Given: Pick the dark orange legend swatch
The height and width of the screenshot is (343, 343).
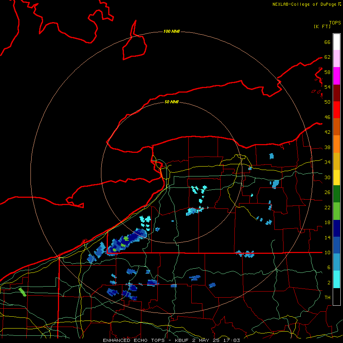Looking at the screenshot, I should click(337, 127).
